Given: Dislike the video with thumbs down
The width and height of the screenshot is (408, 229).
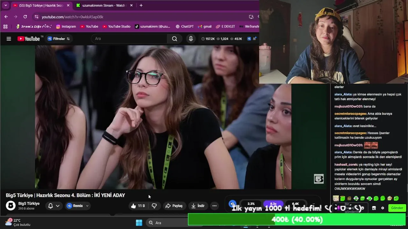Looking at the screenshot, I should coord(154,206).
